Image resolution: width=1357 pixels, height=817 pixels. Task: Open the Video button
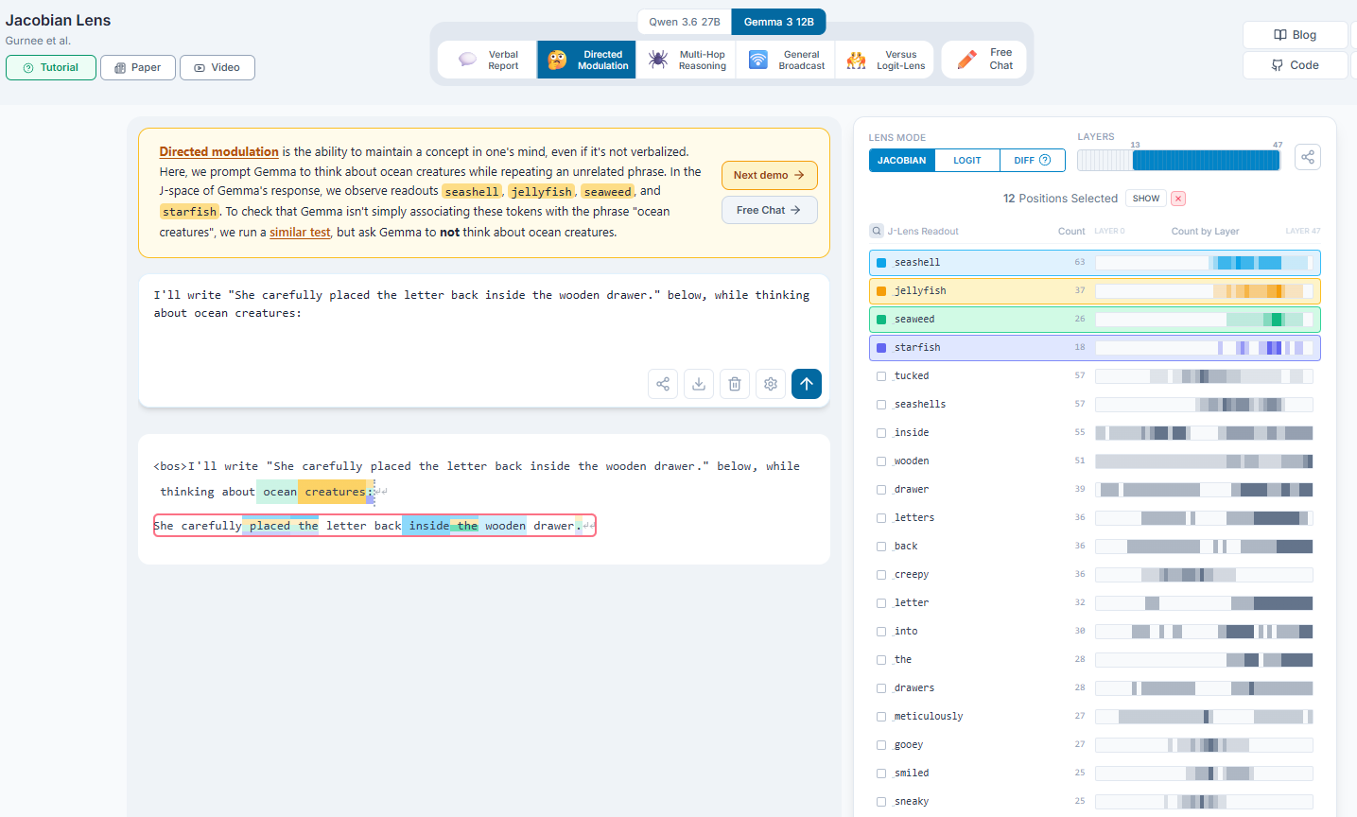[217, 68]
